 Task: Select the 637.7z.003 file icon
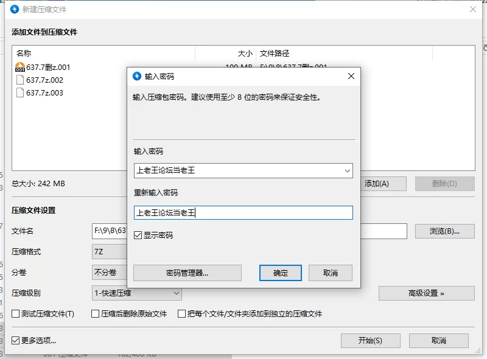[x=20, y=93]
